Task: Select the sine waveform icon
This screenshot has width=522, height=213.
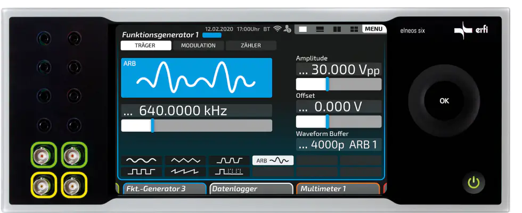Action: (141, 160)
